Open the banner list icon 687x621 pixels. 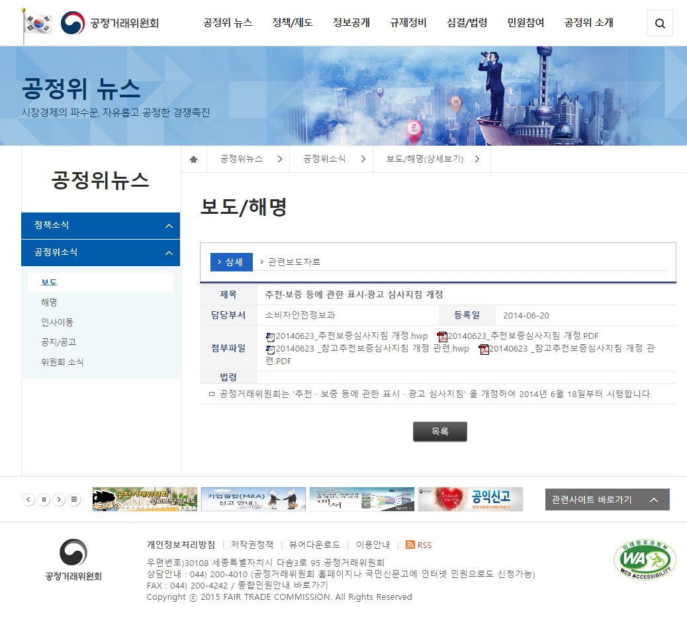75,500
